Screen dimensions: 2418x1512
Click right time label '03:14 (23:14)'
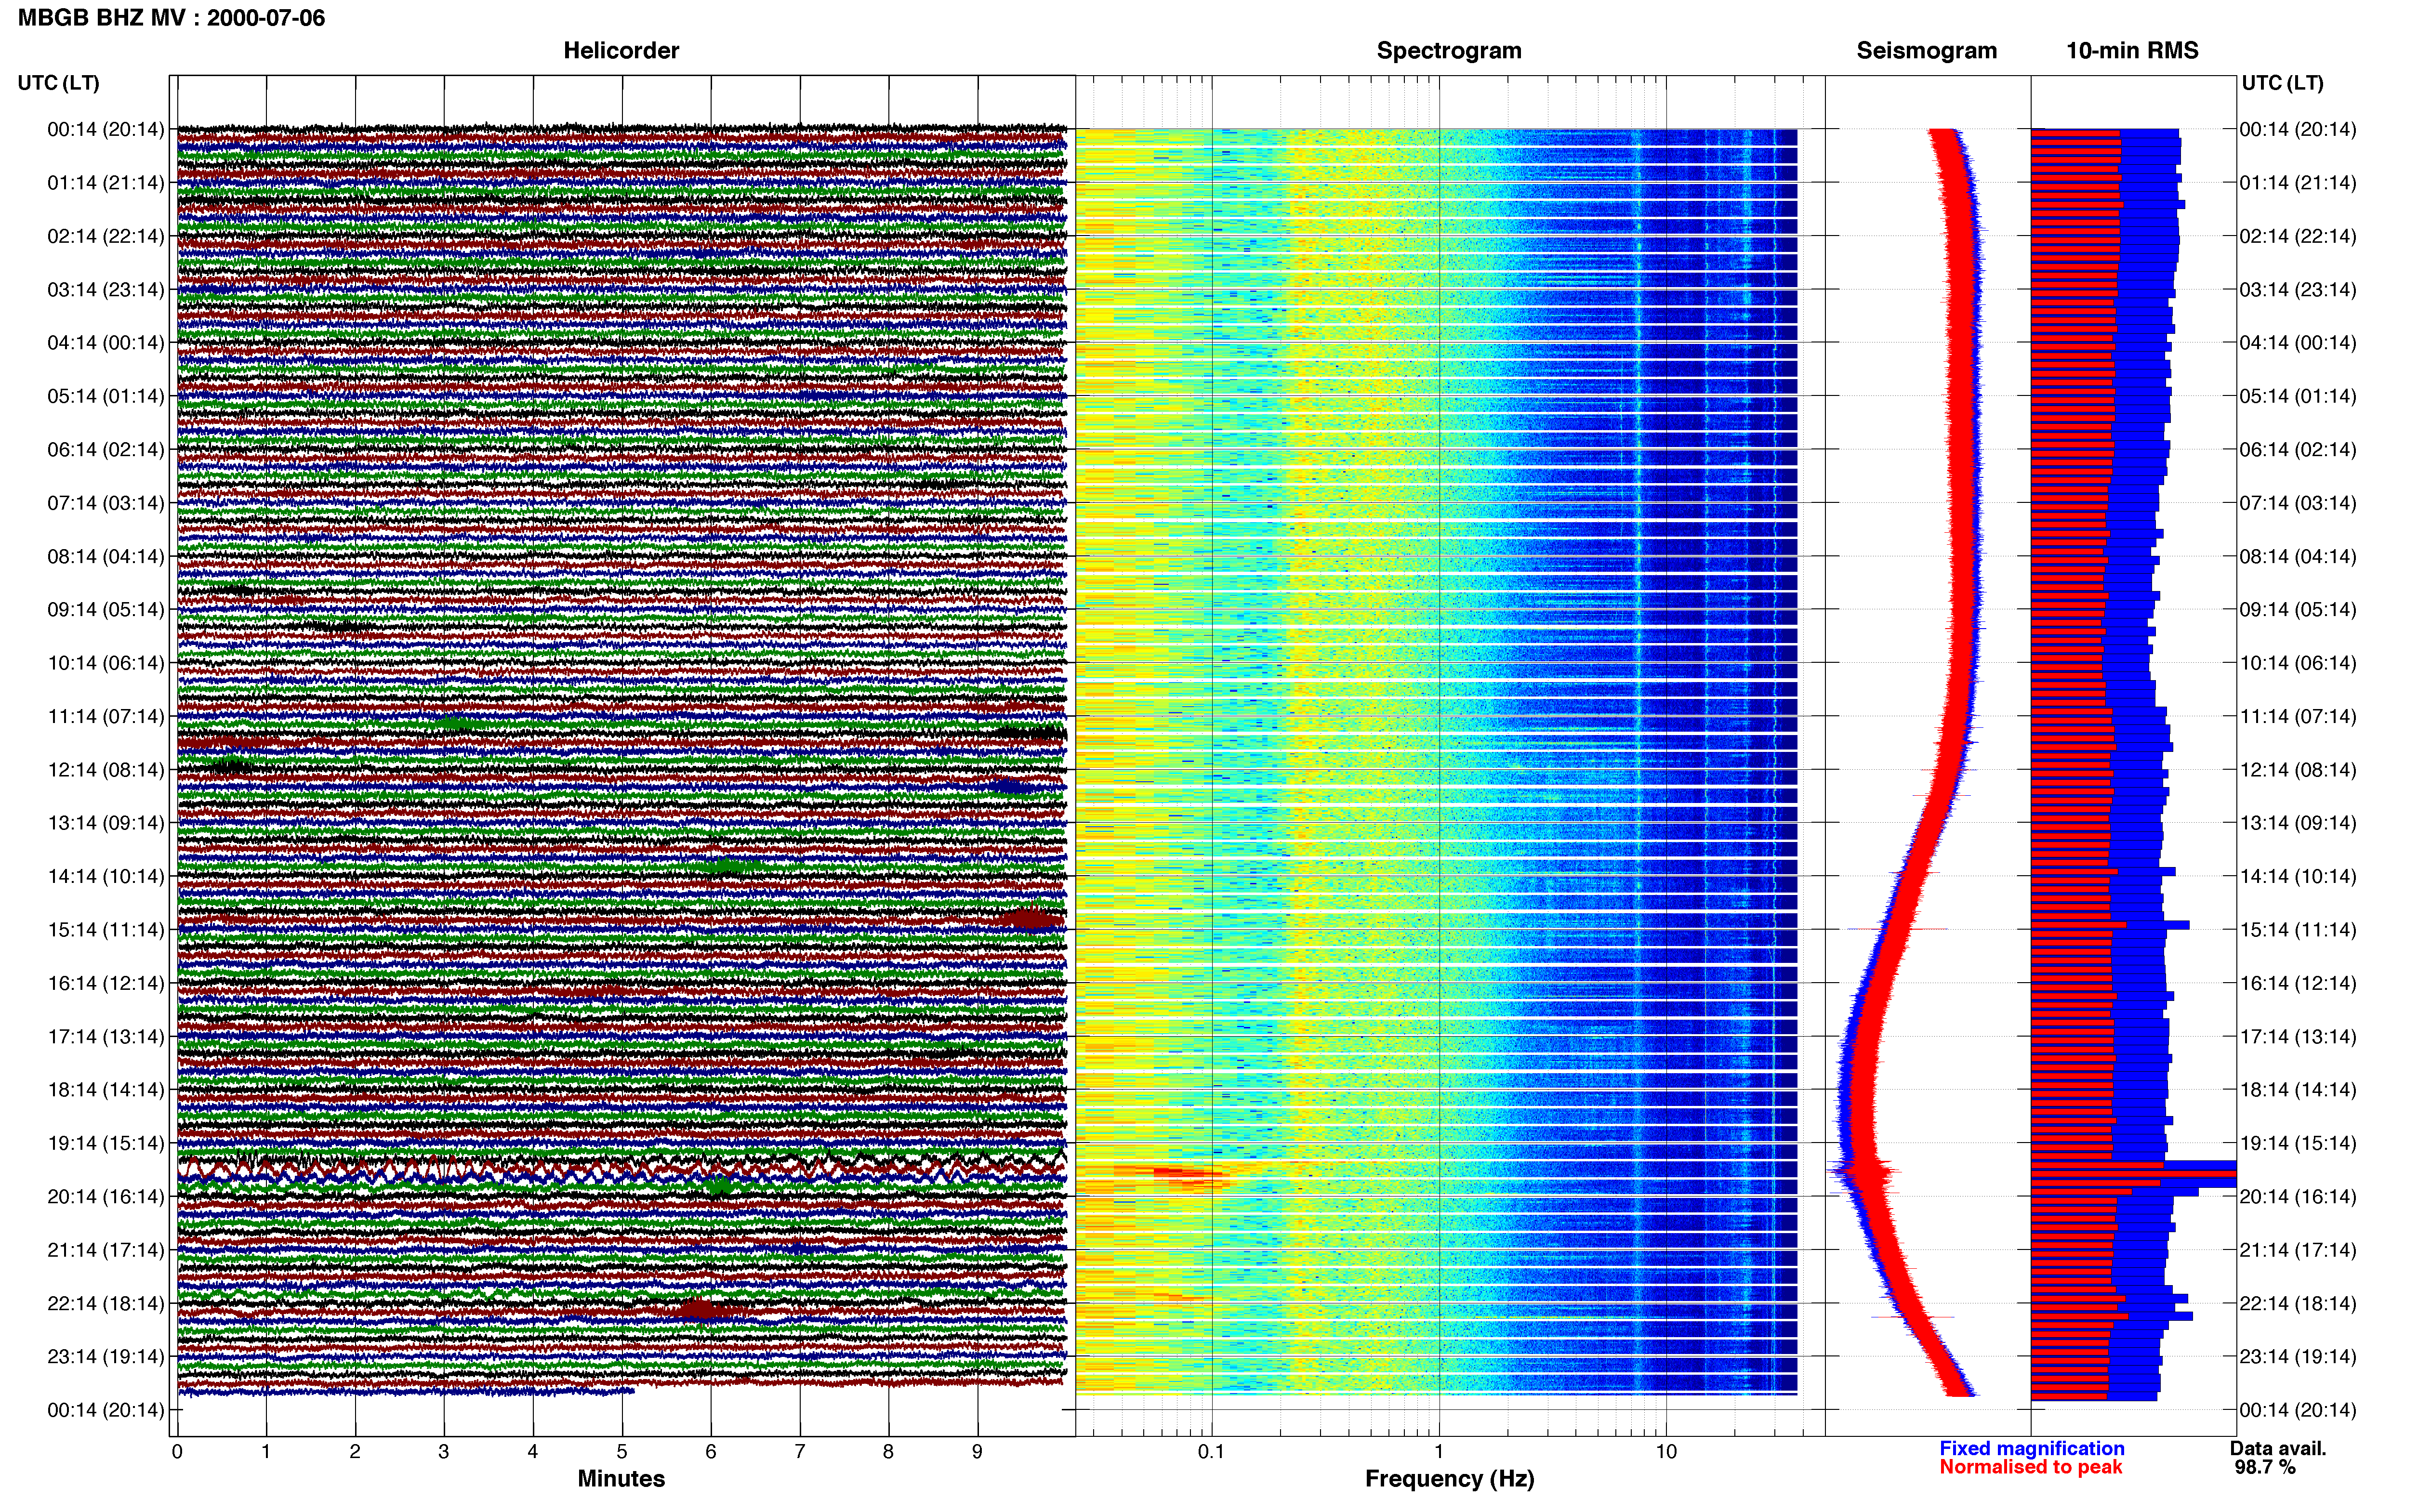click(x=2298, y=289)
